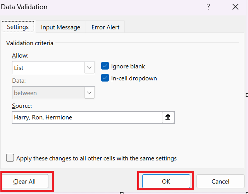Expand the Allow dropdown arrow
This screenshot has height=194, width=248.
pos(90,68)
